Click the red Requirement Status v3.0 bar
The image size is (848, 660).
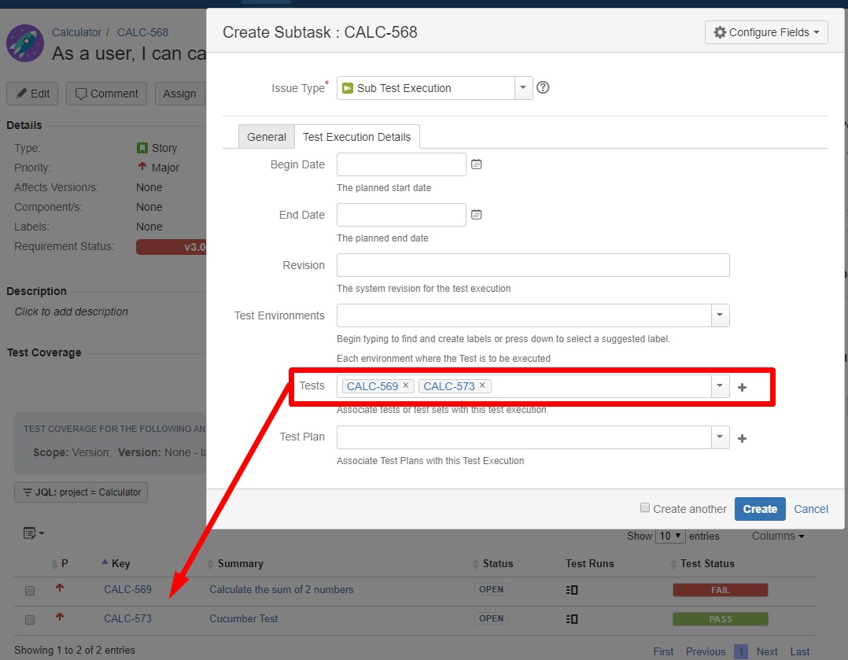click(x=171, y=247)
